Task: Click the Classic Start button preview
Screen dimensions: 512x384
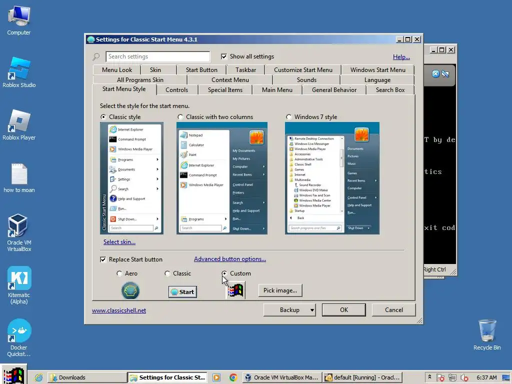Action: tap(182, 292)
